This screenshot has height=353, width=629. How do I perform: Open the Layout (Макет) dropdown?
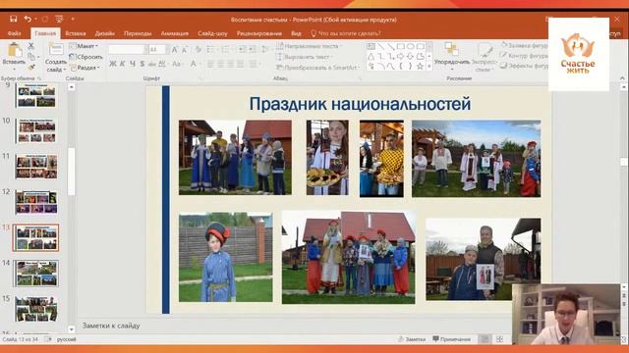point(85,46)
